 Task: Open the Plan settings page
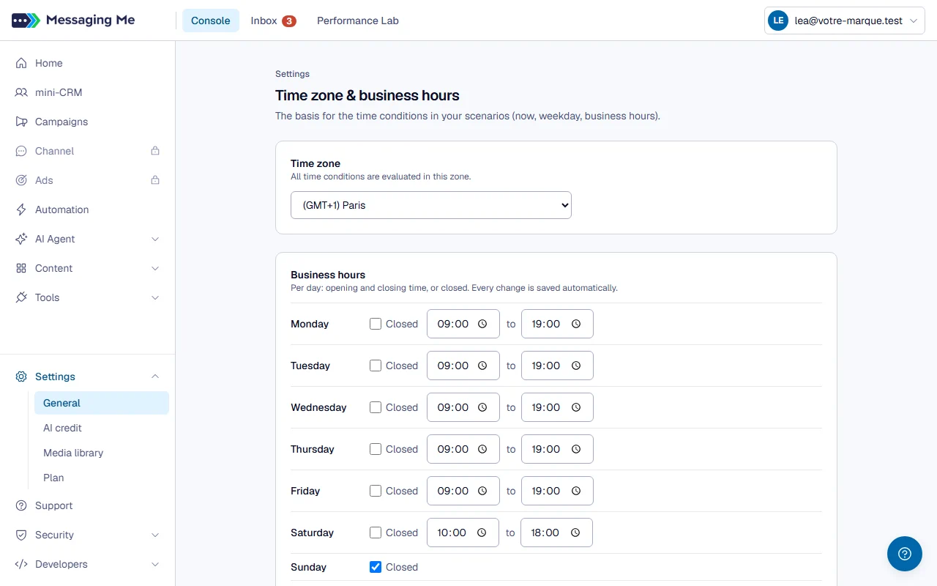tap(102, 478)
